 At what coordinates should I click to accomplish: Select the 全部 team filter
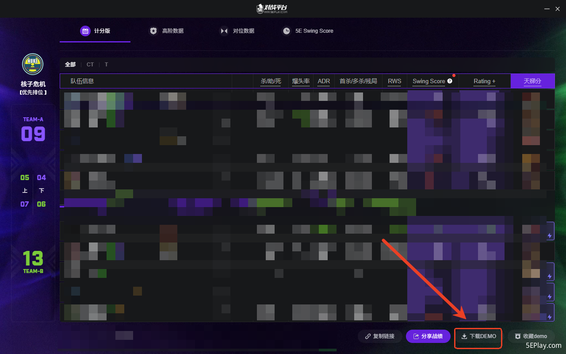click(x=70, y=65)
